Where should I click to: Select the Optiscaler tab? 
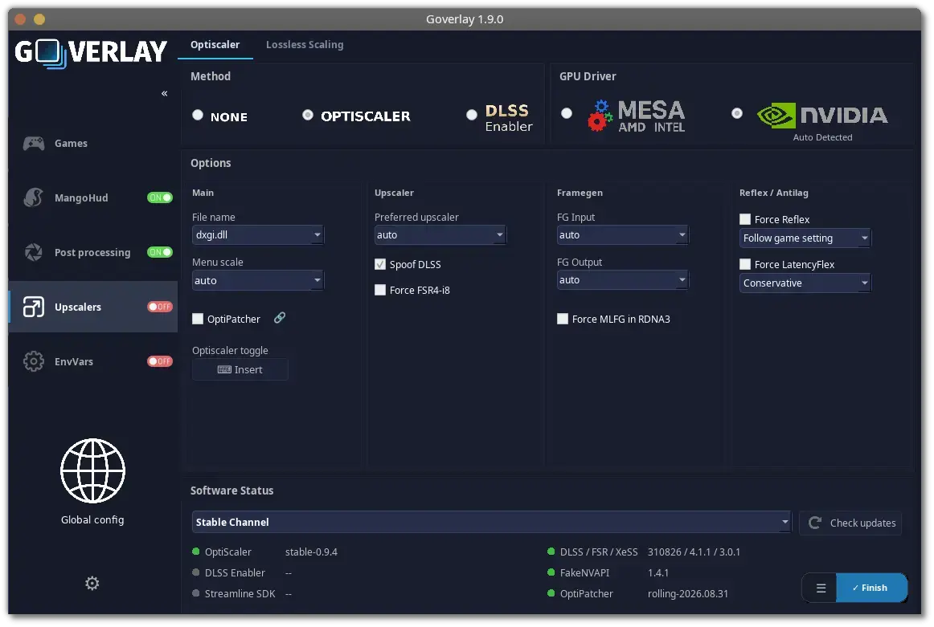click(215, 45)
